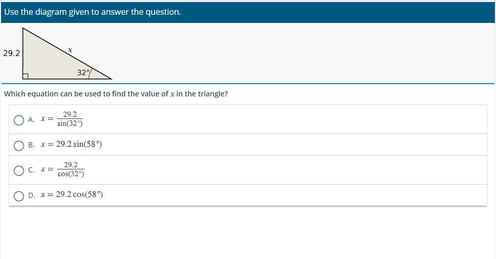The image size is (496, 259).
Task: Click the letter label 'B.'
Action: pos(32,145)
